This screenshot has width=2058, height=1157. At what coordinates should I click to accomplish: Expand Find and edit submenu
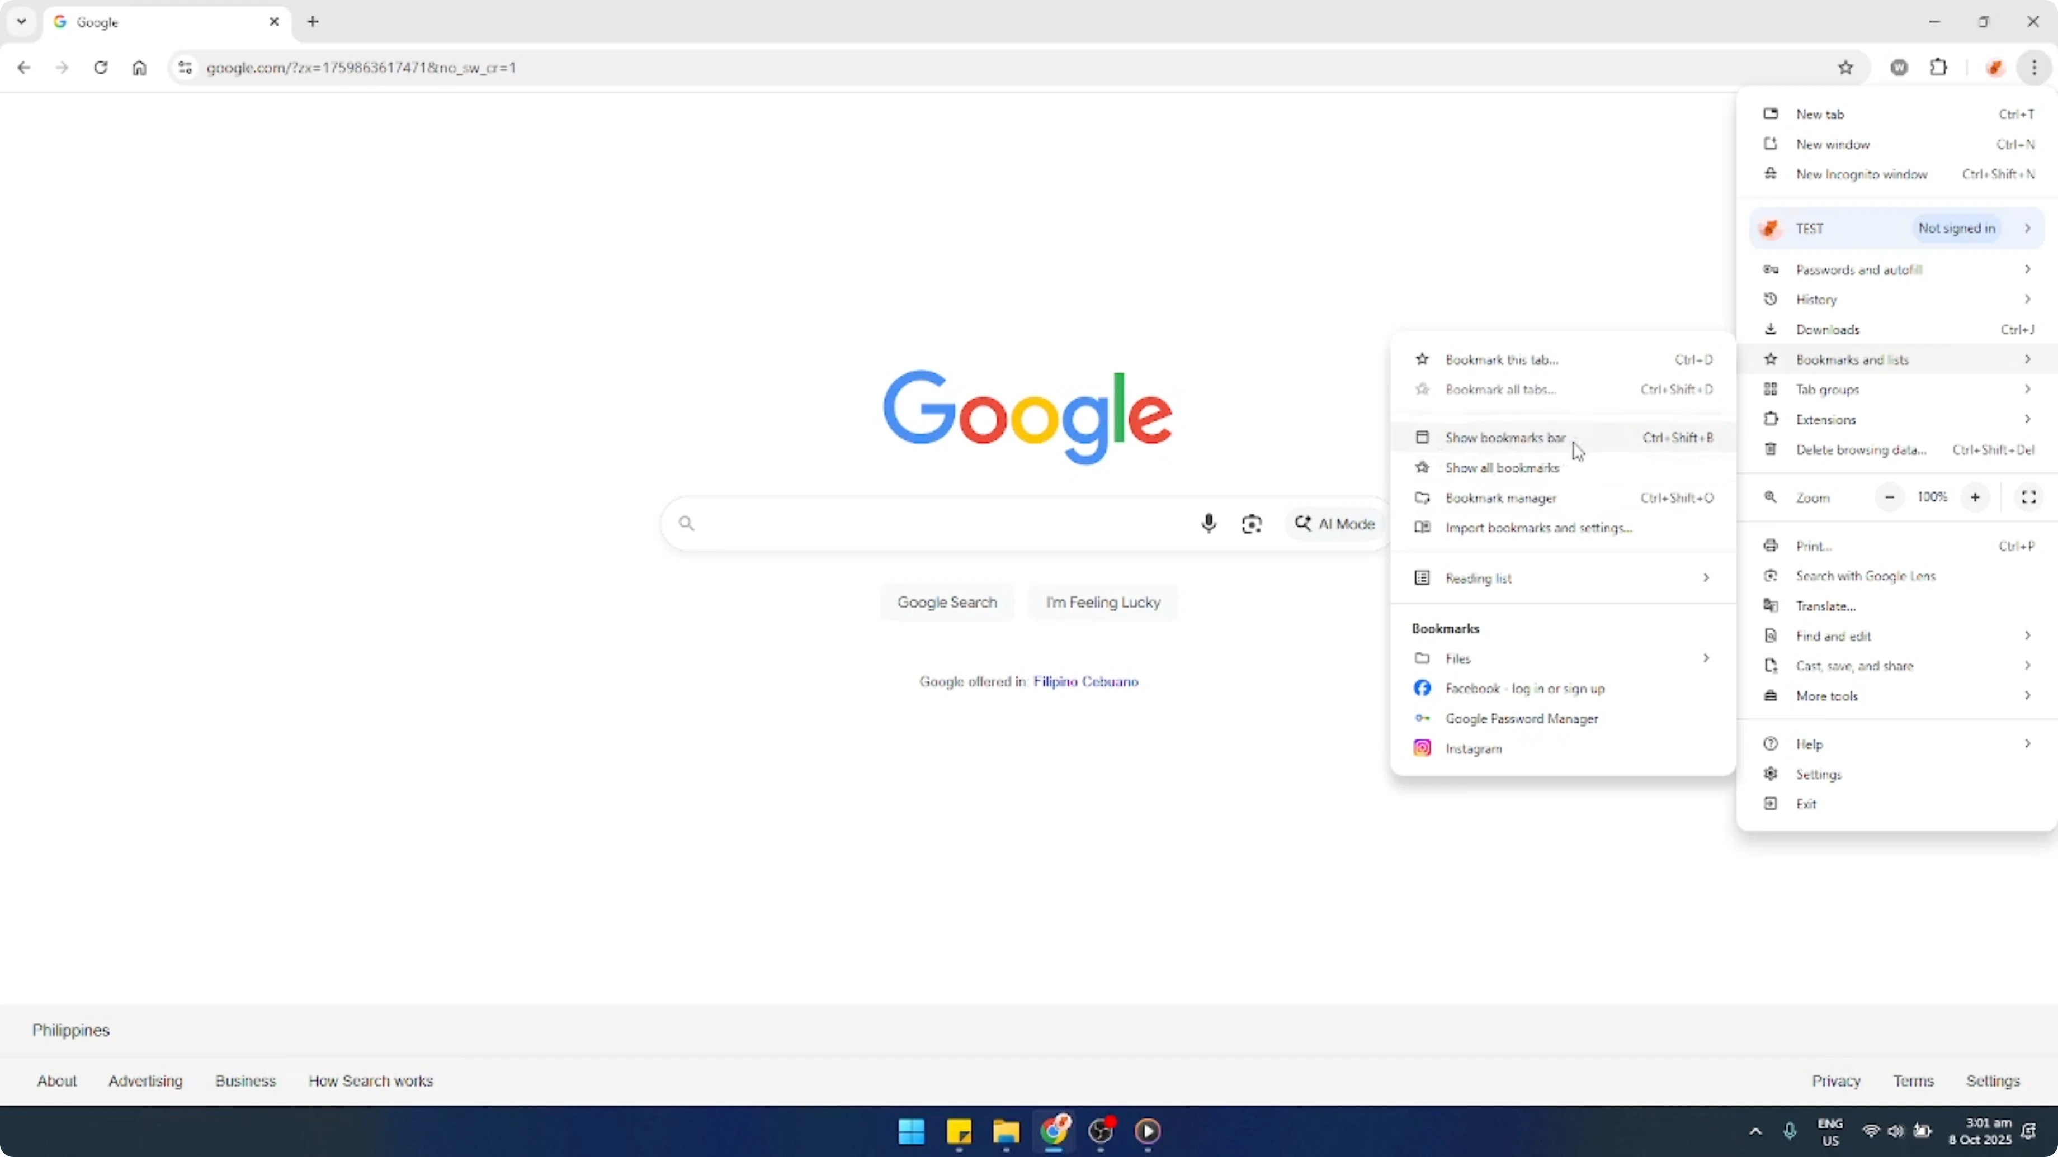click(x=1897, y=637)
